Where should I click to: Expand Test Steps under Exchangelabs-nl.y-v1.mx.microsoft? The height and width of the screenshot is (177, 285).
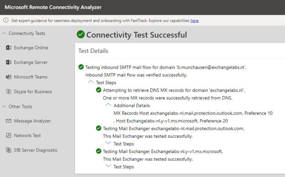[x=108, y=166]
